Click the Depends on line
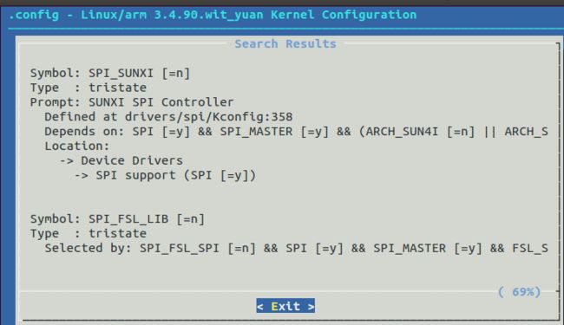 click(x=297, y=132)
